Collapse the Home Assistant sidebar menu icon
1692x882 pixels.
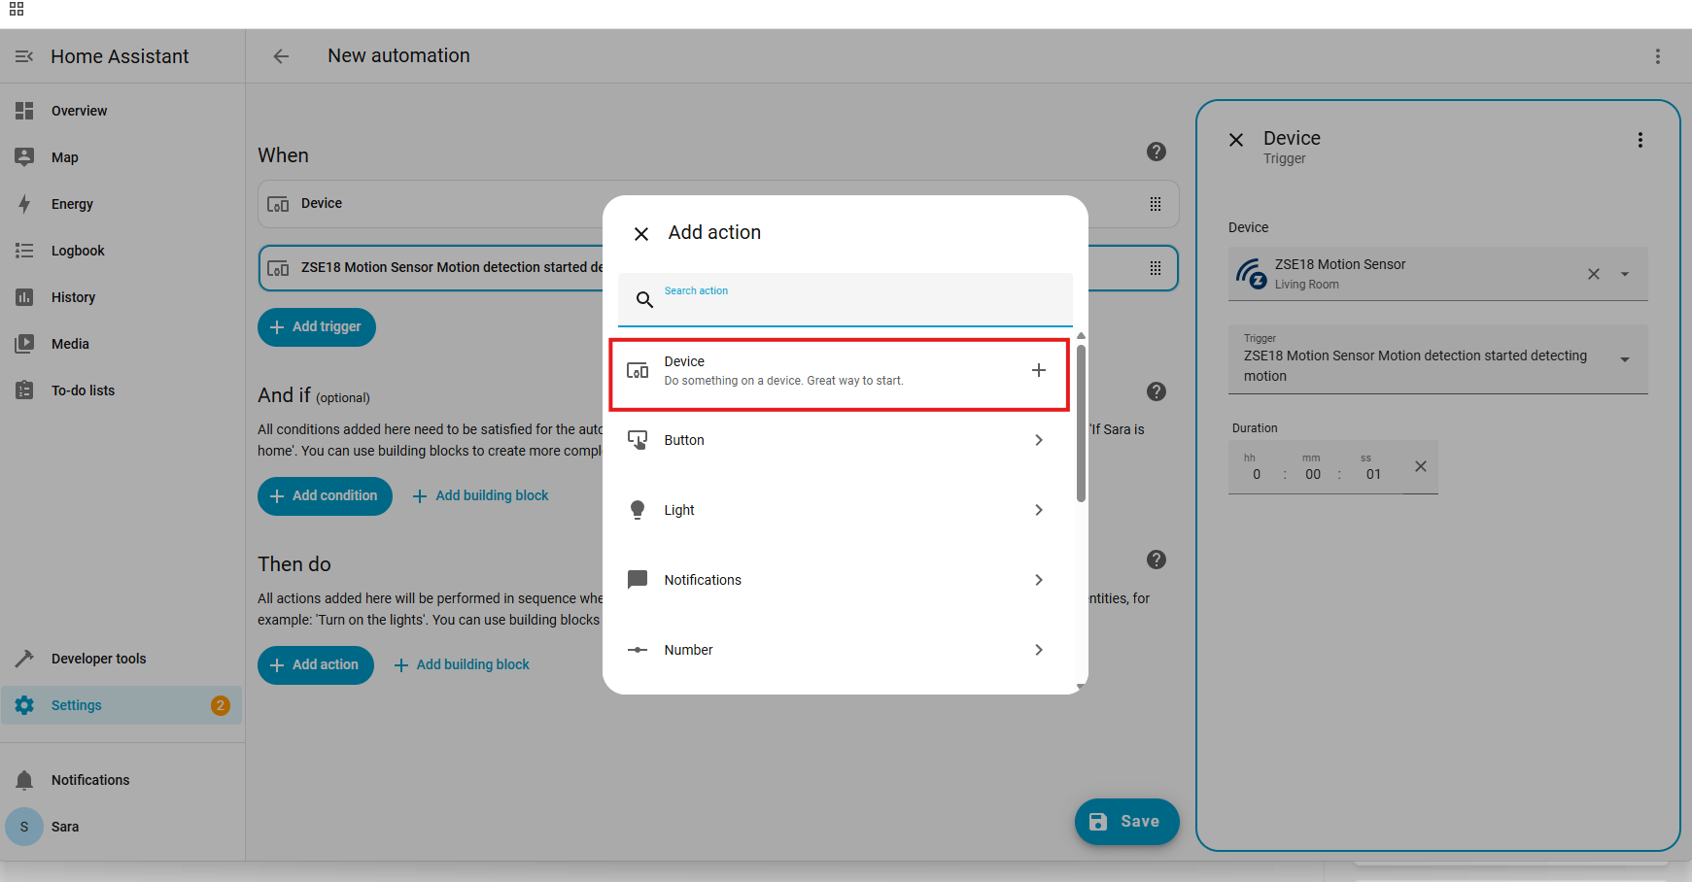[24, 56]
